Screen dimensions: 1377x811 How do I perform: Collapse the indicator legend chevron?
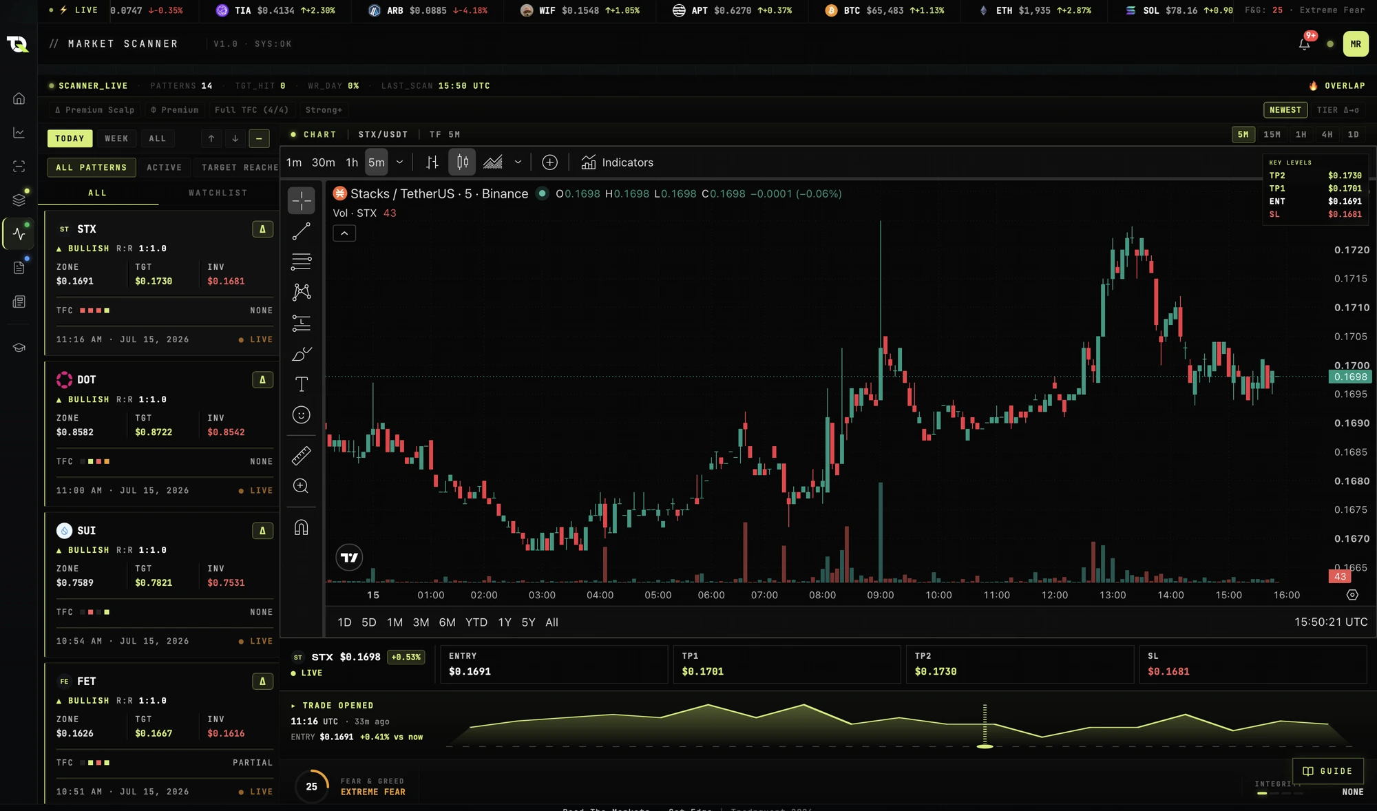point(344,233)
